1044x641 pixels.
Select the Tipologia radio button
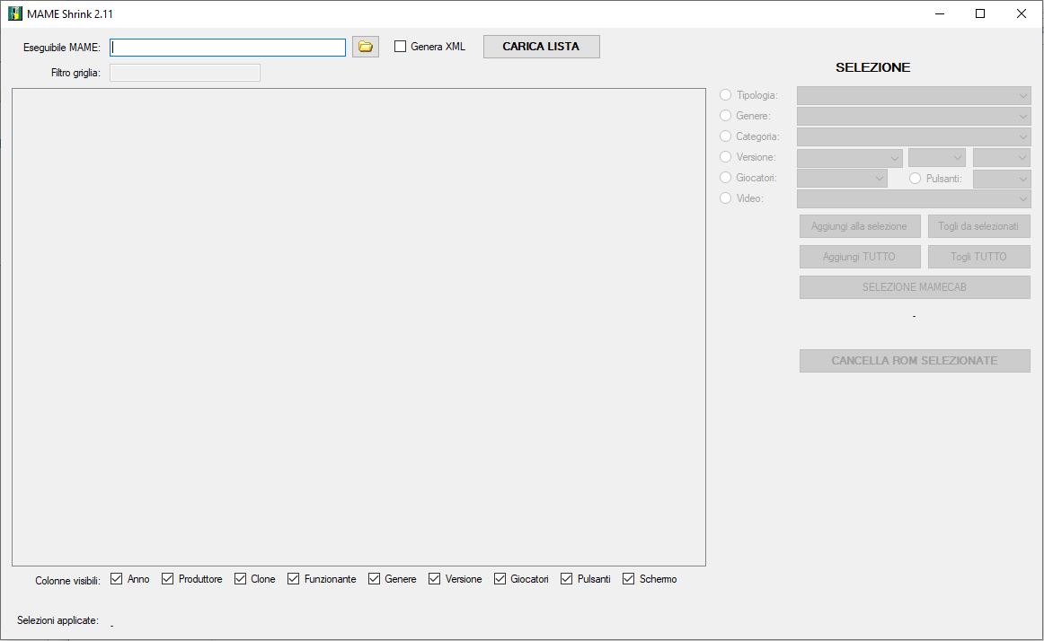click(x=726, y=95)
